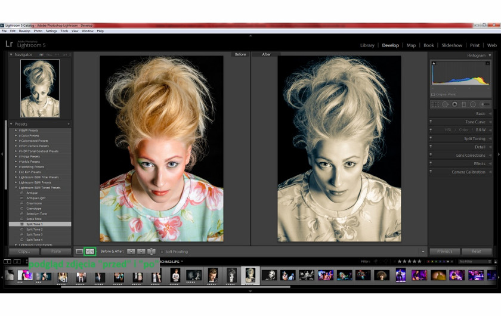Apply the Split Tone 2 preset

click(x=34, y=230)
